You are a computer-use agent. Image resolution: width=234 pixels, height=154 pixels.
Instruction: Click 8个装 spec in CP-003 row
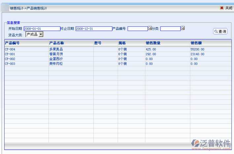pyautogui.click(x=123, y=64)
